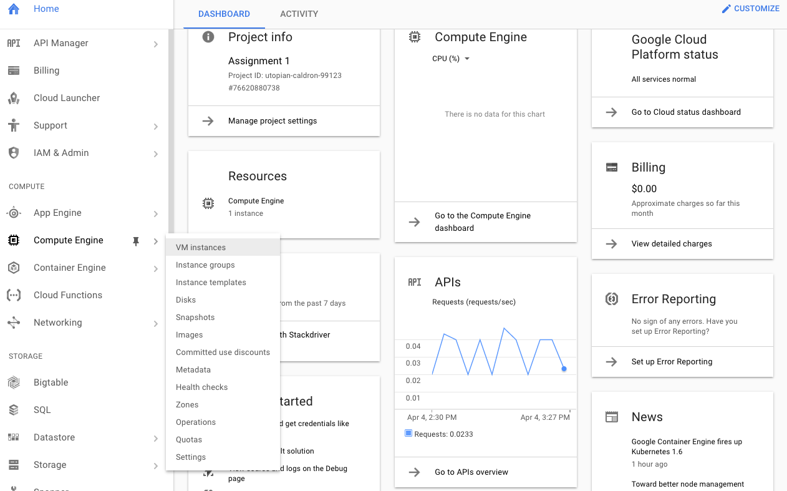The image size is (787, 491).
Task: Click the Cloud Functions icon
Action: click(13, 295)
